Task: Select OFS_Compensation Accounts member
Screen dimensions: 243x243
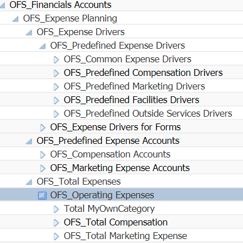Action: [110, 154]
